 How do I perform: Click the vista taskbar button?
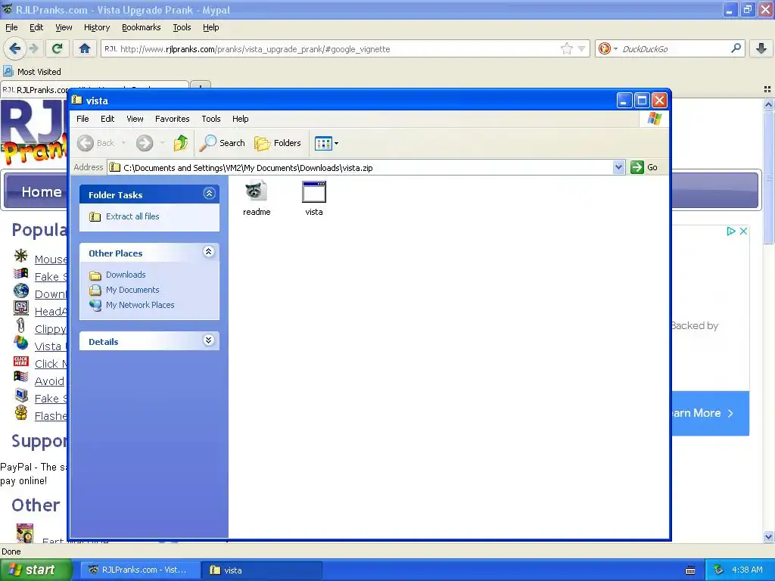(x=263, y=570)
